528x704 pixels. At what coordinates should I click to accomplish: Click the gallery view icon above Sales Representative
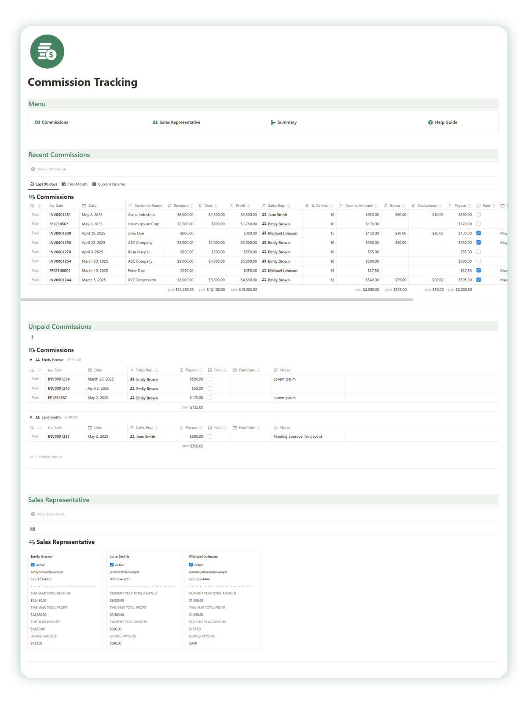click(33, 529)
